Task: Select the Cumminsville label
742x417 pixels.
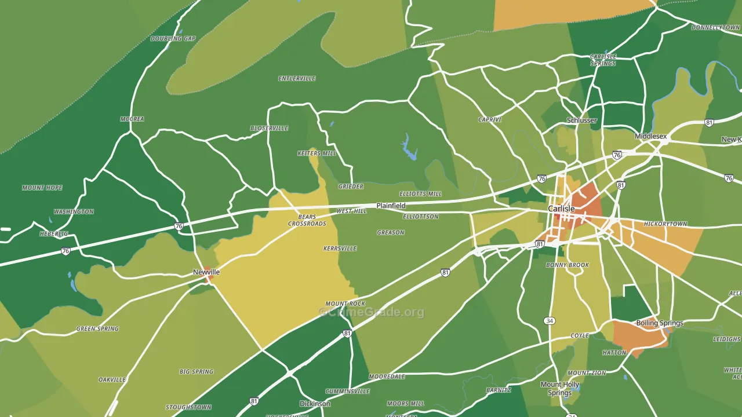Action: [x=347, y=392]
